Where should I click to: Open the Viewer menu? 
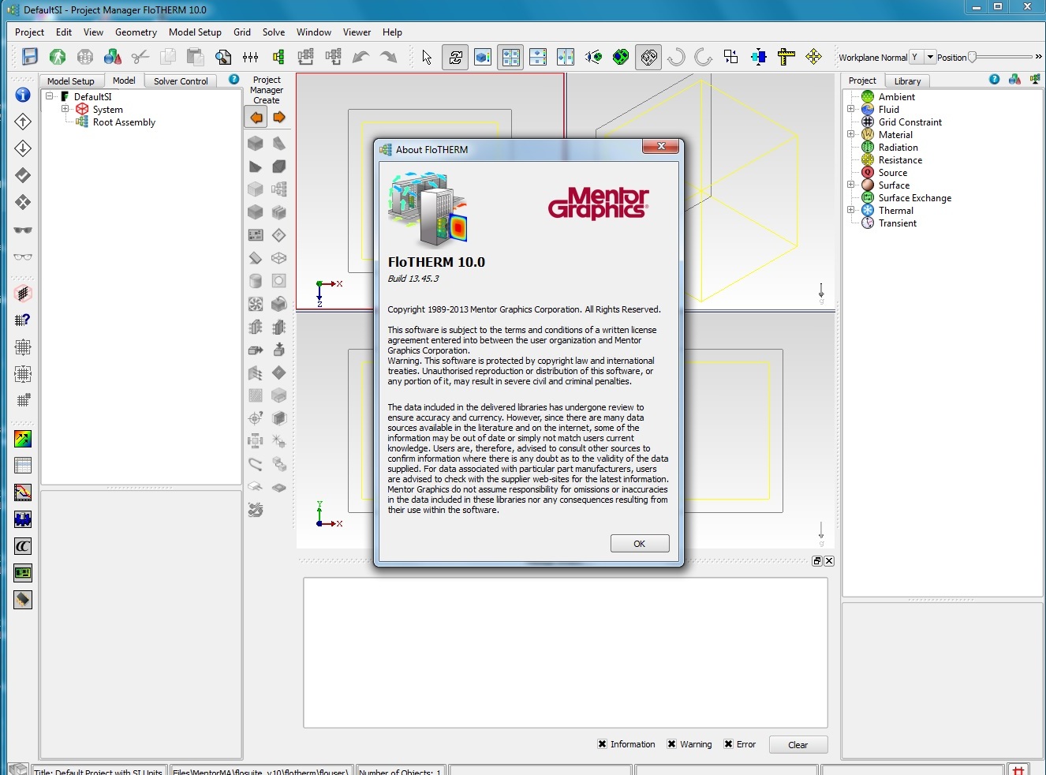coord(357,32)
